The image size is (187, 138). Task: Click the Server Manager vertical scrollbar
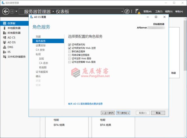tap(186, 46)
